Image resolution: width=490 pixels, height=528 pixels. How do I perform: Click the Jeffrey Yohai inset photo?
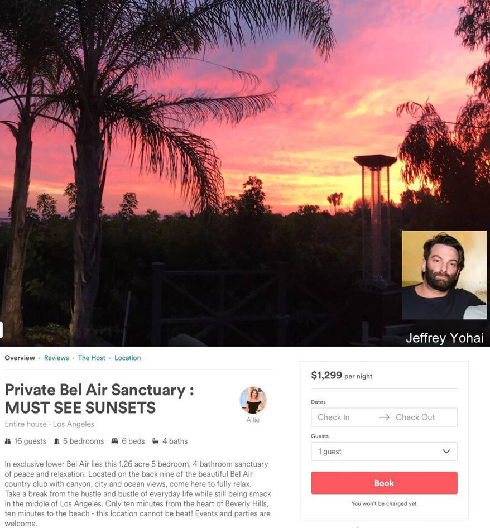pos(444,275)
